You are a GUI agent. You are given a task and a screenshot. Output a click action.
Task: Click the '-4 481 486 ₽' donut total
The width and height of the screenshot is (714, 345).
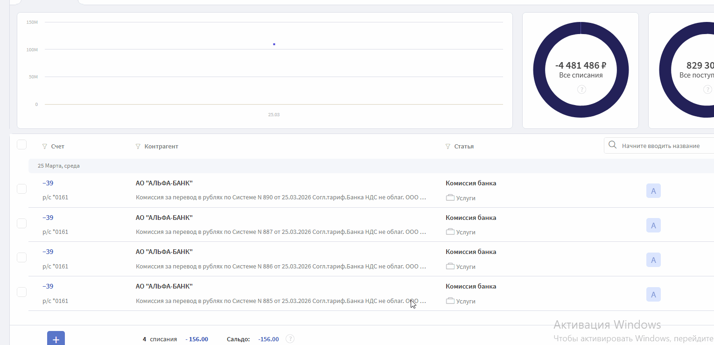(581, 65)
